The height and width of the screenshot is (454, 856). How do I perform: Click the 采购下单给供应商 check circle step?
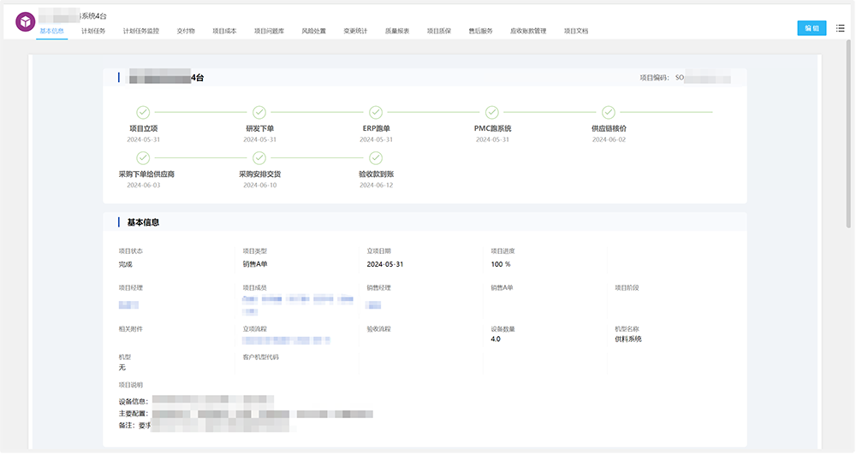click(x=143, y=158)
